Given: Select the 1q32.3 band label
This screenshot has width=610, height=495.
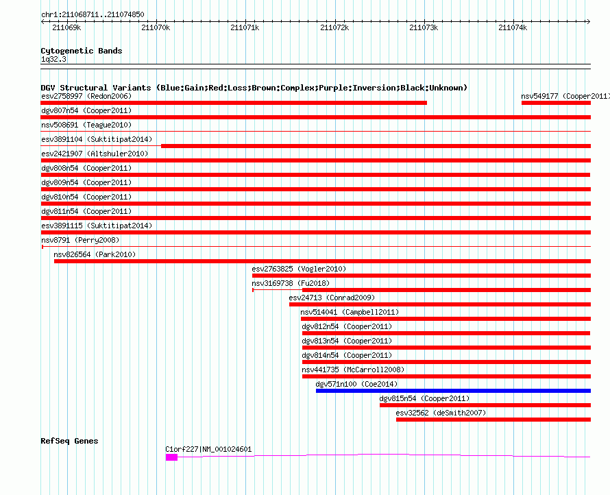Looking at the screenshot, I should point(53,59).
